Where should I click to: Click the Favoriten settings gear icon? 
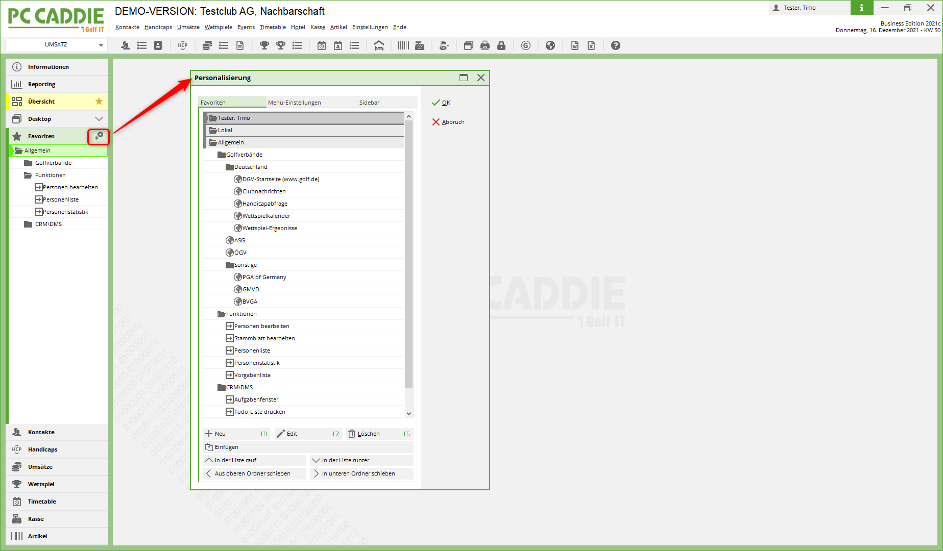pos(99,136)
